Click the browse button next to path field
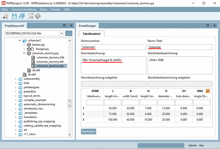220x149 pixels. pos(69,34)
